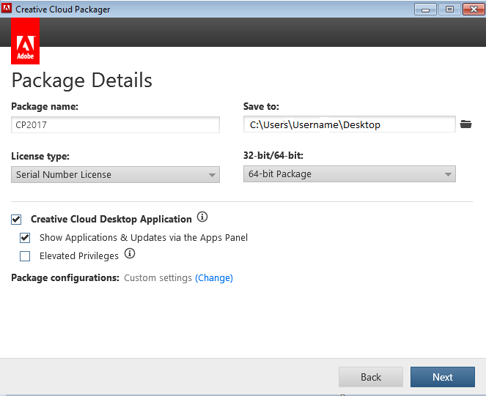Open the License type dropdown
Screen dimensions: 486x396
click(x=116, y=175)
